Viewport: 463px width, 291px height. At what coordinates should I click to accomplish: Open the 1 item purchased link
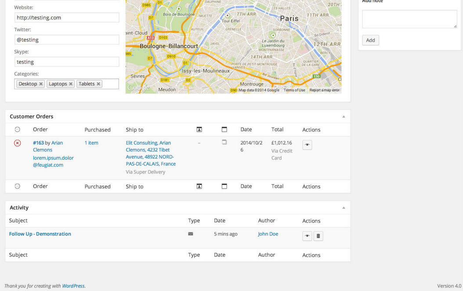[91, 143]
